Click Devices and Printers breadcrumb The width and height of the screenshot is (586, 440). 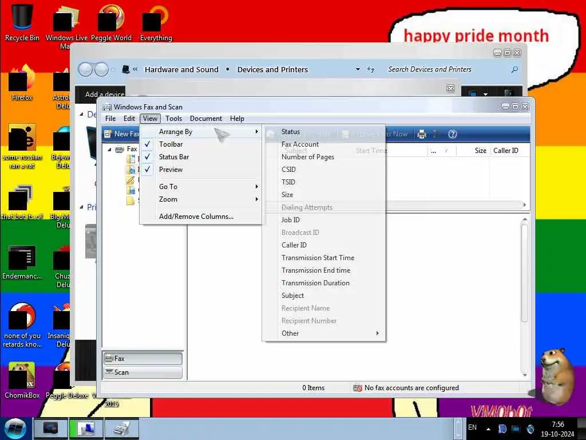(x=272, y=69)
